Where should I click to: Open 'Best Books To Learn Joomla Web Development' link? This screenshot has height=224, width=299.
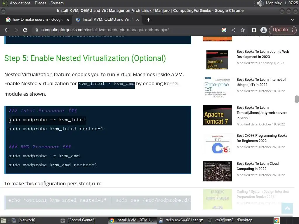click(263, 54)
